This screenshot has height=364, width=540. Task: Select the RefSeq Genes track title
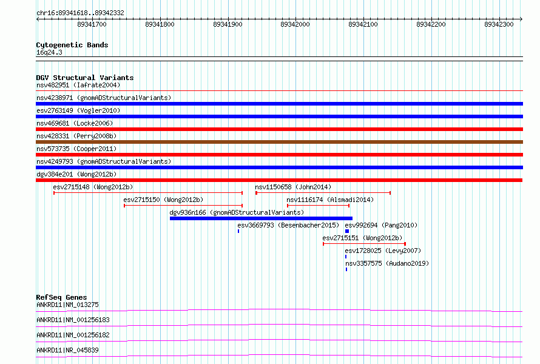click(x=62, y=297)
